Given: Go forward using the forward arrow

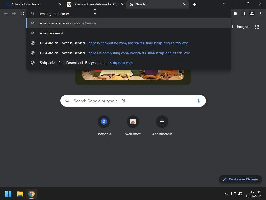Looking at the screenshot, I should [x=14, y=14].
